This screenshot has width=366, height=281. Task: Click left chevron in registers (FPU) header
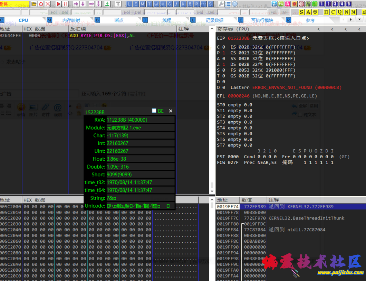[318, 29]
